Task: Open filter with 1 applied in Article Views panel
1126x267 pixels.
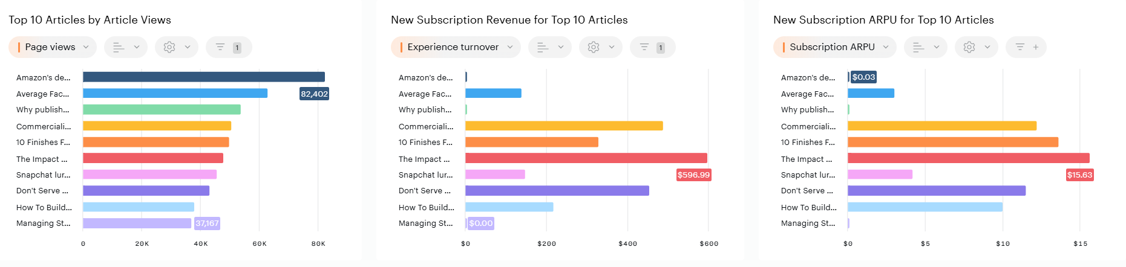Action: click(228, 47)
